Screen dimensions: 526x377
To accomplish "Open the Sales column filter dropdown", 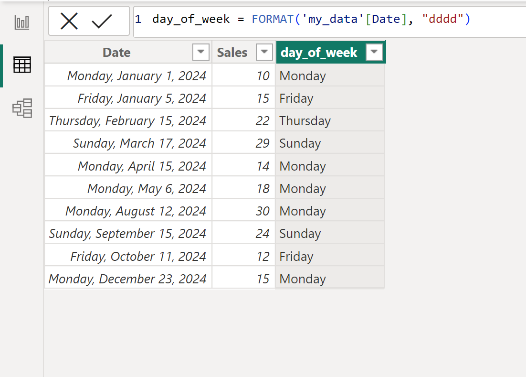I will (x=264, y=52).
